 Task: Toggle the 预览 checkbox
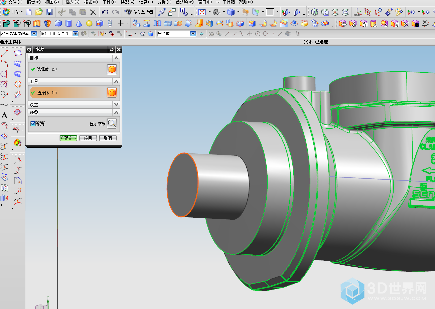pyautogui.click(x=33, y=124)
